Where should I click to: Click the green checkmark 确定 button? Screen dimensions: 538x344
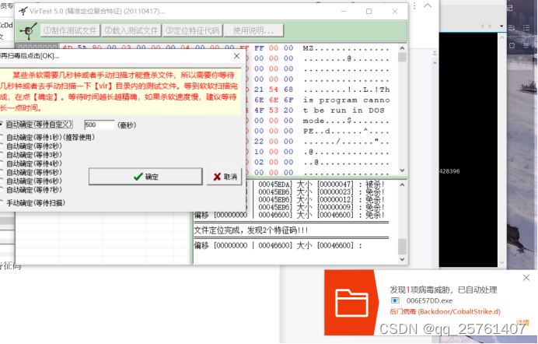coord(145,177)
